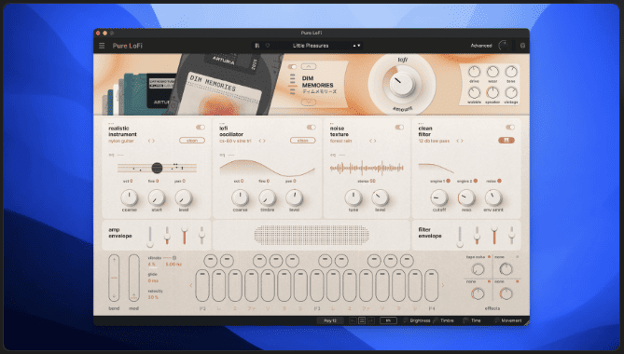The width and height of the screenshot is (624, 354).
Task: Click the noise texture tune knob
Action: click(353, 197)
